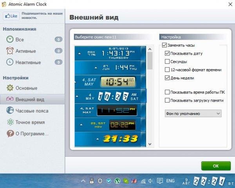Select the 10:54 LCD skin

click(x=110, y=82)
